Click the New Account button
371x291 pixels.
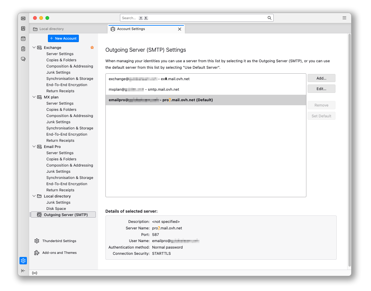[63, 38]
